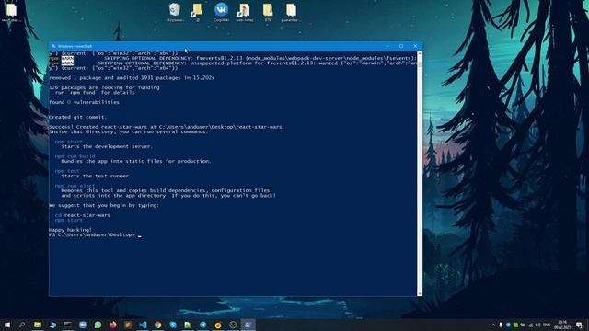
Task: Click 'Success! Created react-star-wars' line
Action: [x=166, y=127]
